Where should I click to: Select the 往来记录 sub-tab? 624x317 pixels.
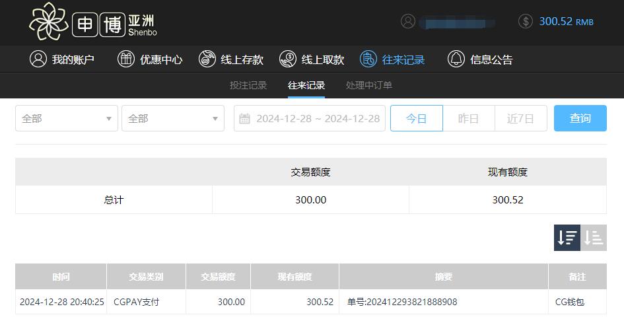point(306,85)
